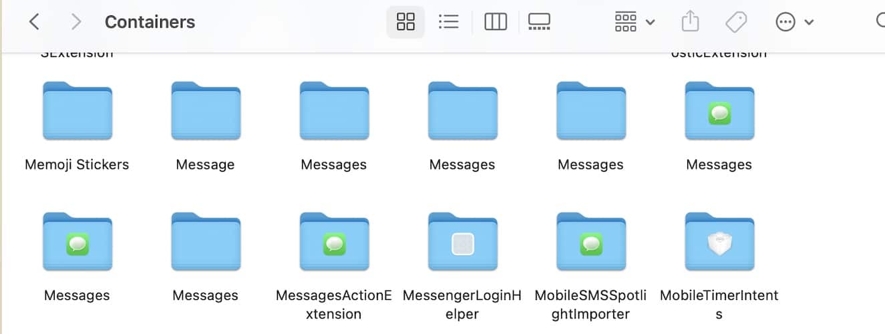885x334 pixels.
Task: Select the folder named Message
Action: pyautogui.click(x=205, y=112)
